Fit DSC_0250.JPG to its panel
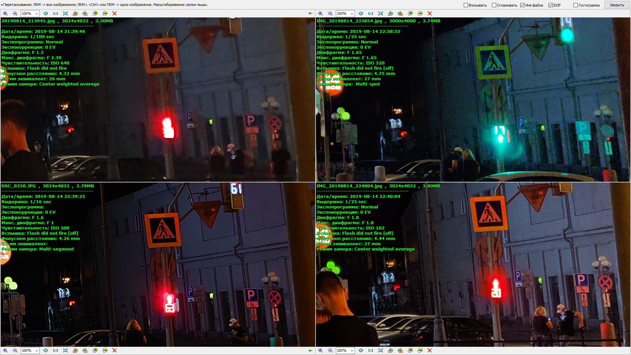631x355 pixels. tap(65, 350)
